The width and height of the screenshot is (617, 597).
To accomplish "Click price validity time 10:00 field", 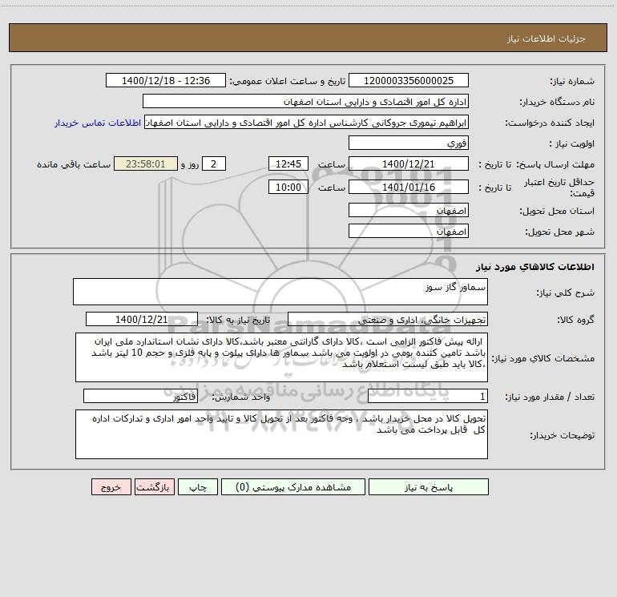I will [x=288, y=187].
